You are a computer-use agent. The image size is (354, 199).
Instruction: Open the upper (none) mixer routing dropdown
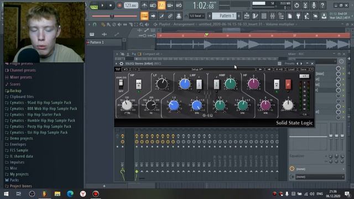317,169
